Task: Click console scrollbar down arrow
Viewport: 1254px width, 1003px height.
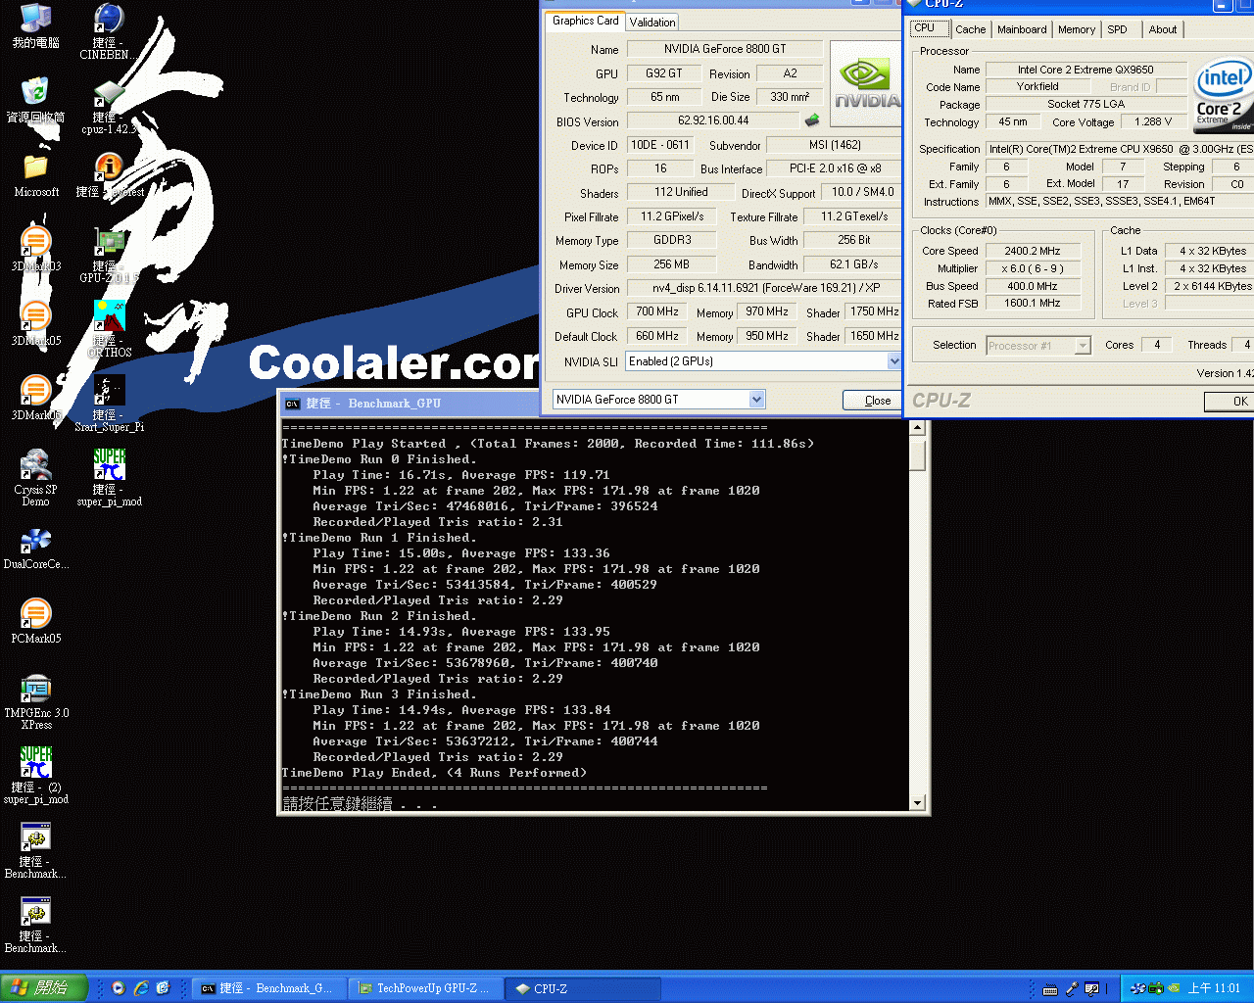Action: pos(918,803)
